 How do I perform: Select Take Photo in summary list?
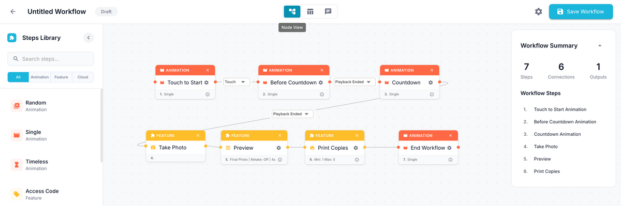coord(546,147)
